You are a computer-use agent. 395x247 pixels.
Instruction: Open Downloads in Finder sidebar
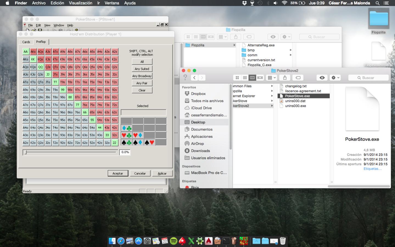[x=200, y=151]
